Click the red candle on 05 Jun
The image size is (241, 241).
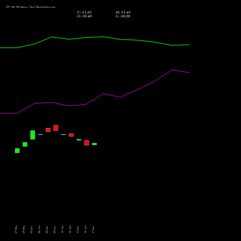pyautogui.click(x=48, y=130)
